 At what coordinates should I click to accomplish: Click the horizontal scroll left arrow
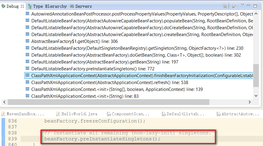pyautogui.click(x=4, y=102)
